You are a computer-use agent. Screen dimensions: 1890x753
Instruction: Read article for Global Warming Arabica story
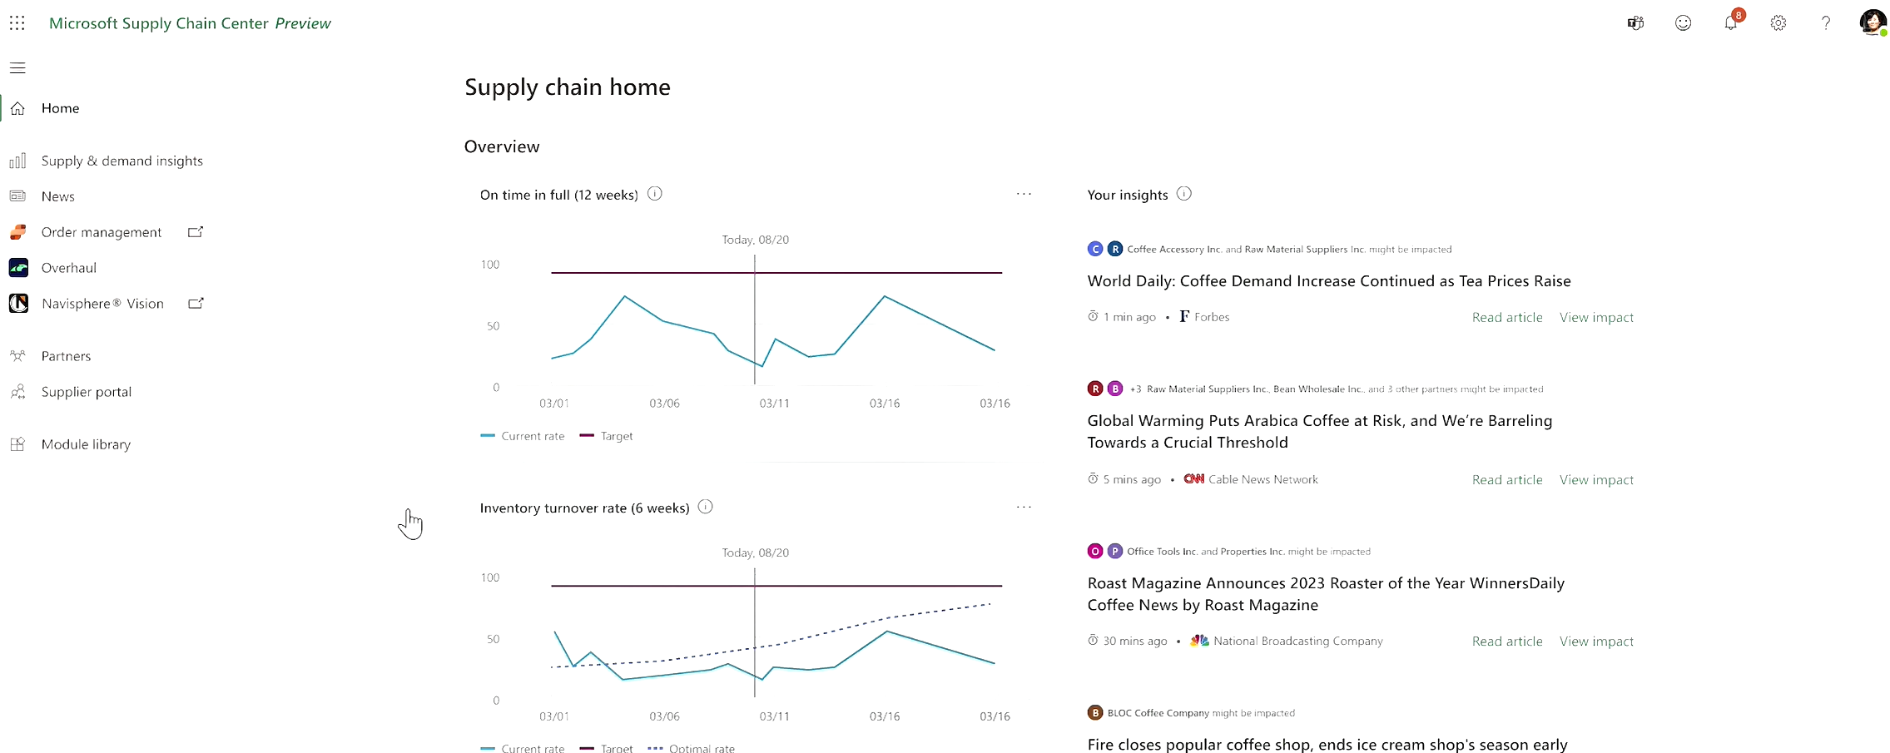coord(1507,480)
